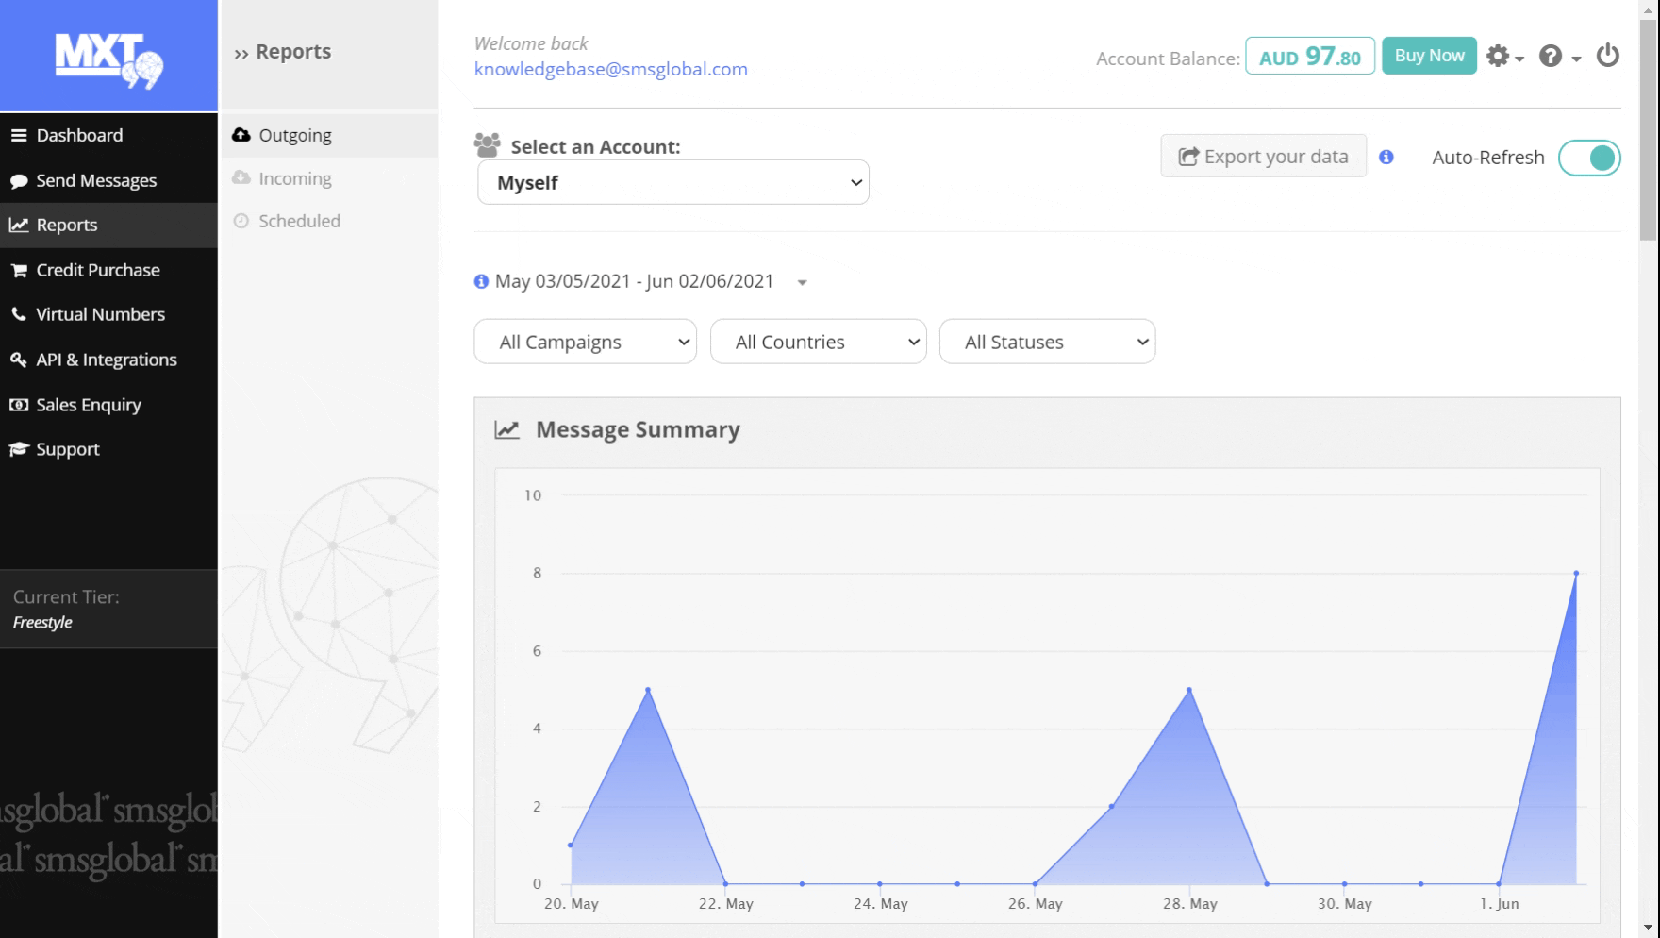Click the Buy Now button

[1428, 56]
